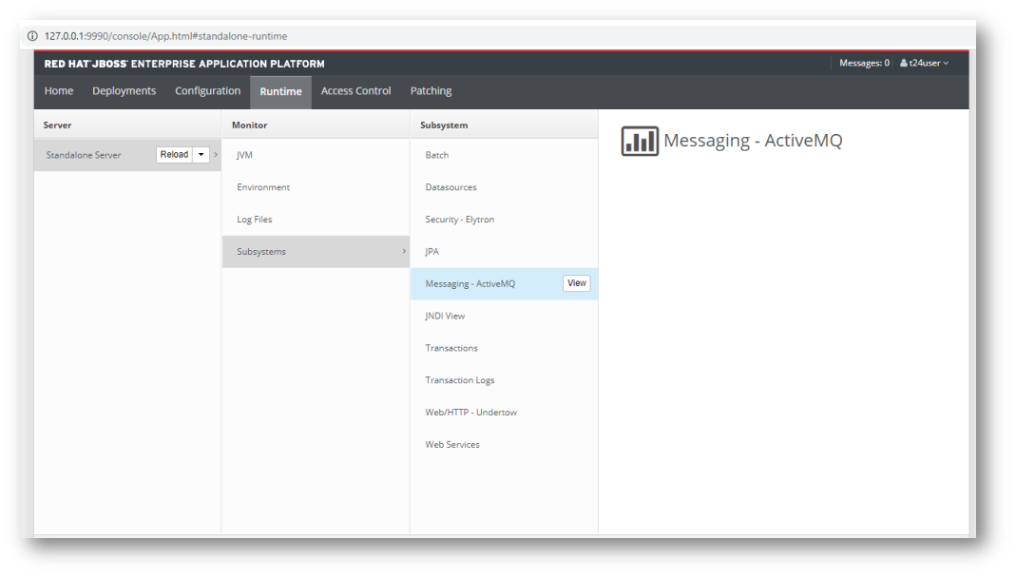
Task: Click View for Messaging - ActiveMQ
Action: point(576,283)
